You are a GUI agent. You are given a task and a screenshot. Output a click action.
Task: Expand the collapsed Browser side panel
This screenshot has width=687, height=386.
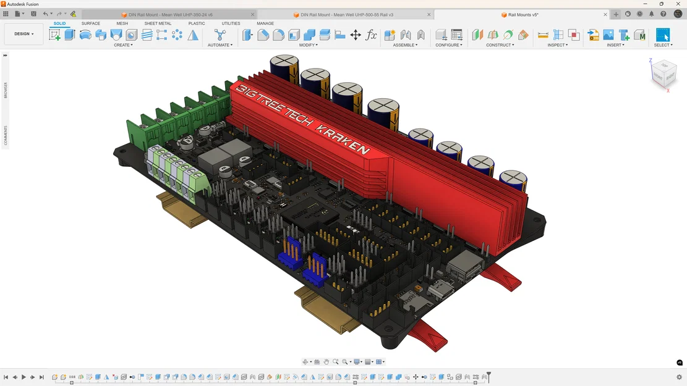tap(5, 54)
